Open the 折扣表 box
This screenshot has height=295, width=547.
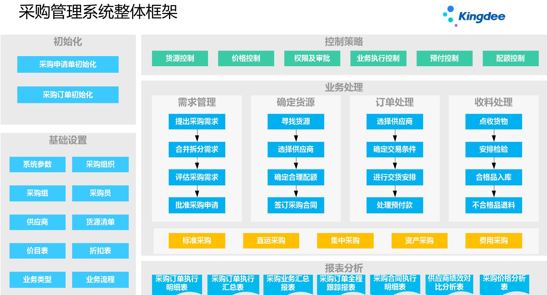[100, 251]
